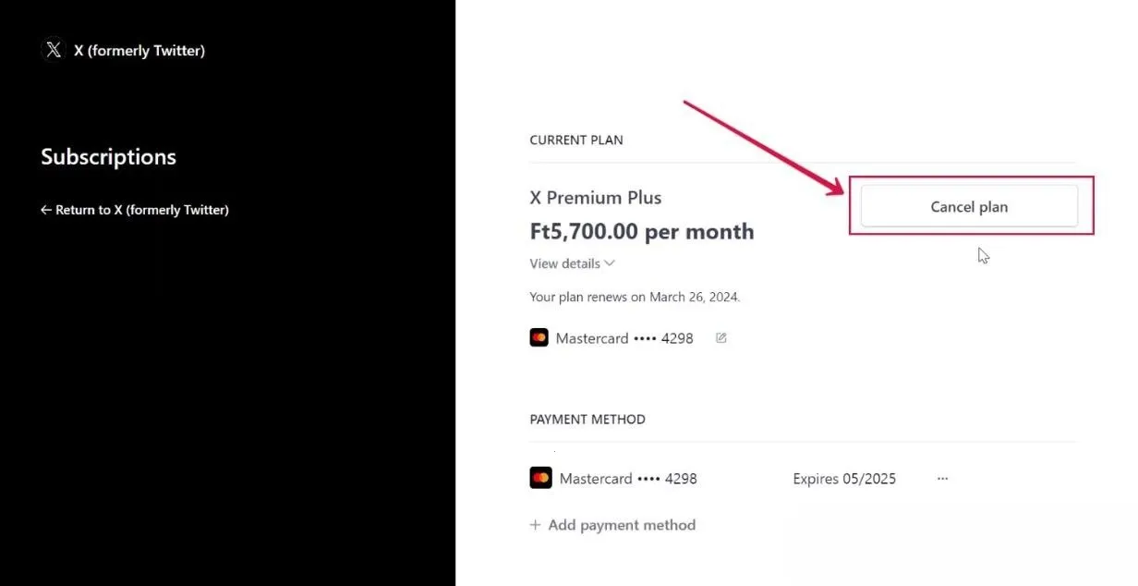Click the chevron next to View details

tap(610, 263)
